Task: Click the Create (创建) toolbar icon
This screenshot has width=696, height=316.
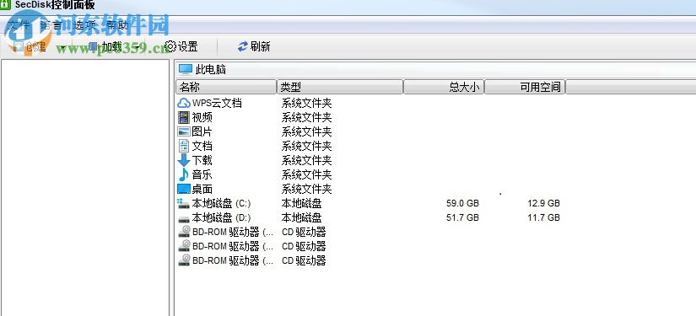Action: 18,46
